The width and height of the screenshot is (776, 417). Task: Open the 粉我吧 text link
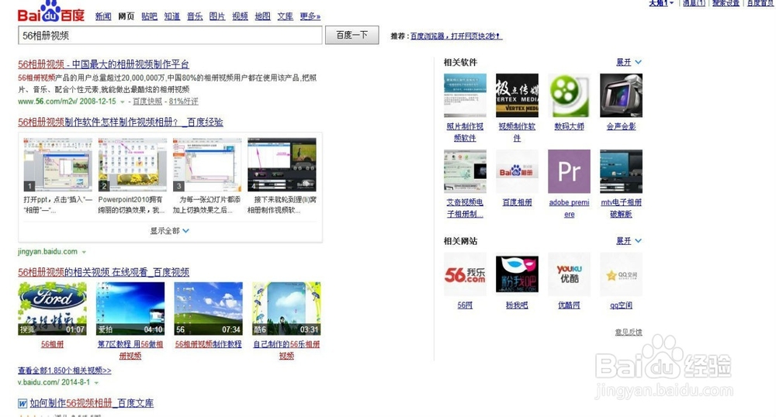pyautogui.click(x=517, y=305)
